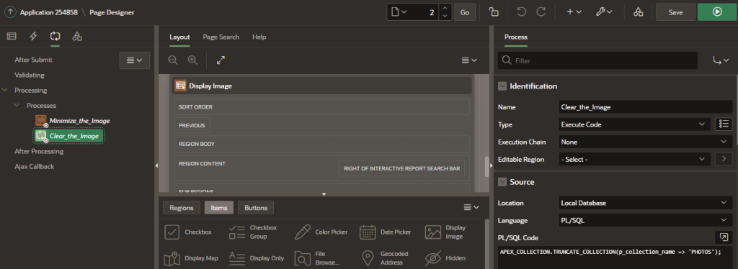
Task: Open the Shared Components icon in the toolbar
Action: [x=639, y=12]
